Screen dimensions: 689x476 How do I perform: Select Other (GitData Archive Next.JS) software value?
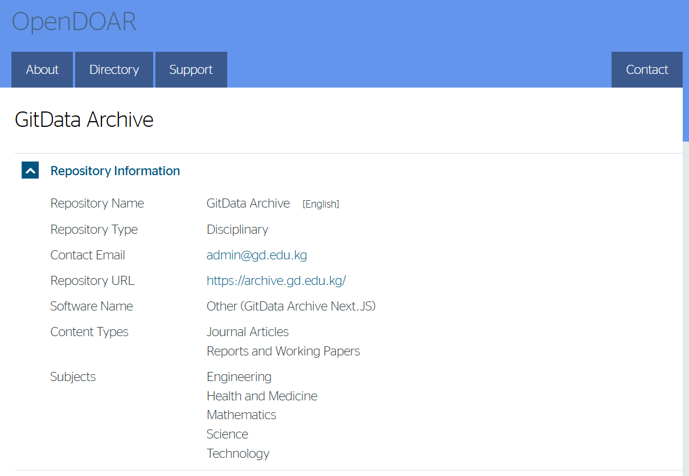pyautogui.click(x=291, y=306)
